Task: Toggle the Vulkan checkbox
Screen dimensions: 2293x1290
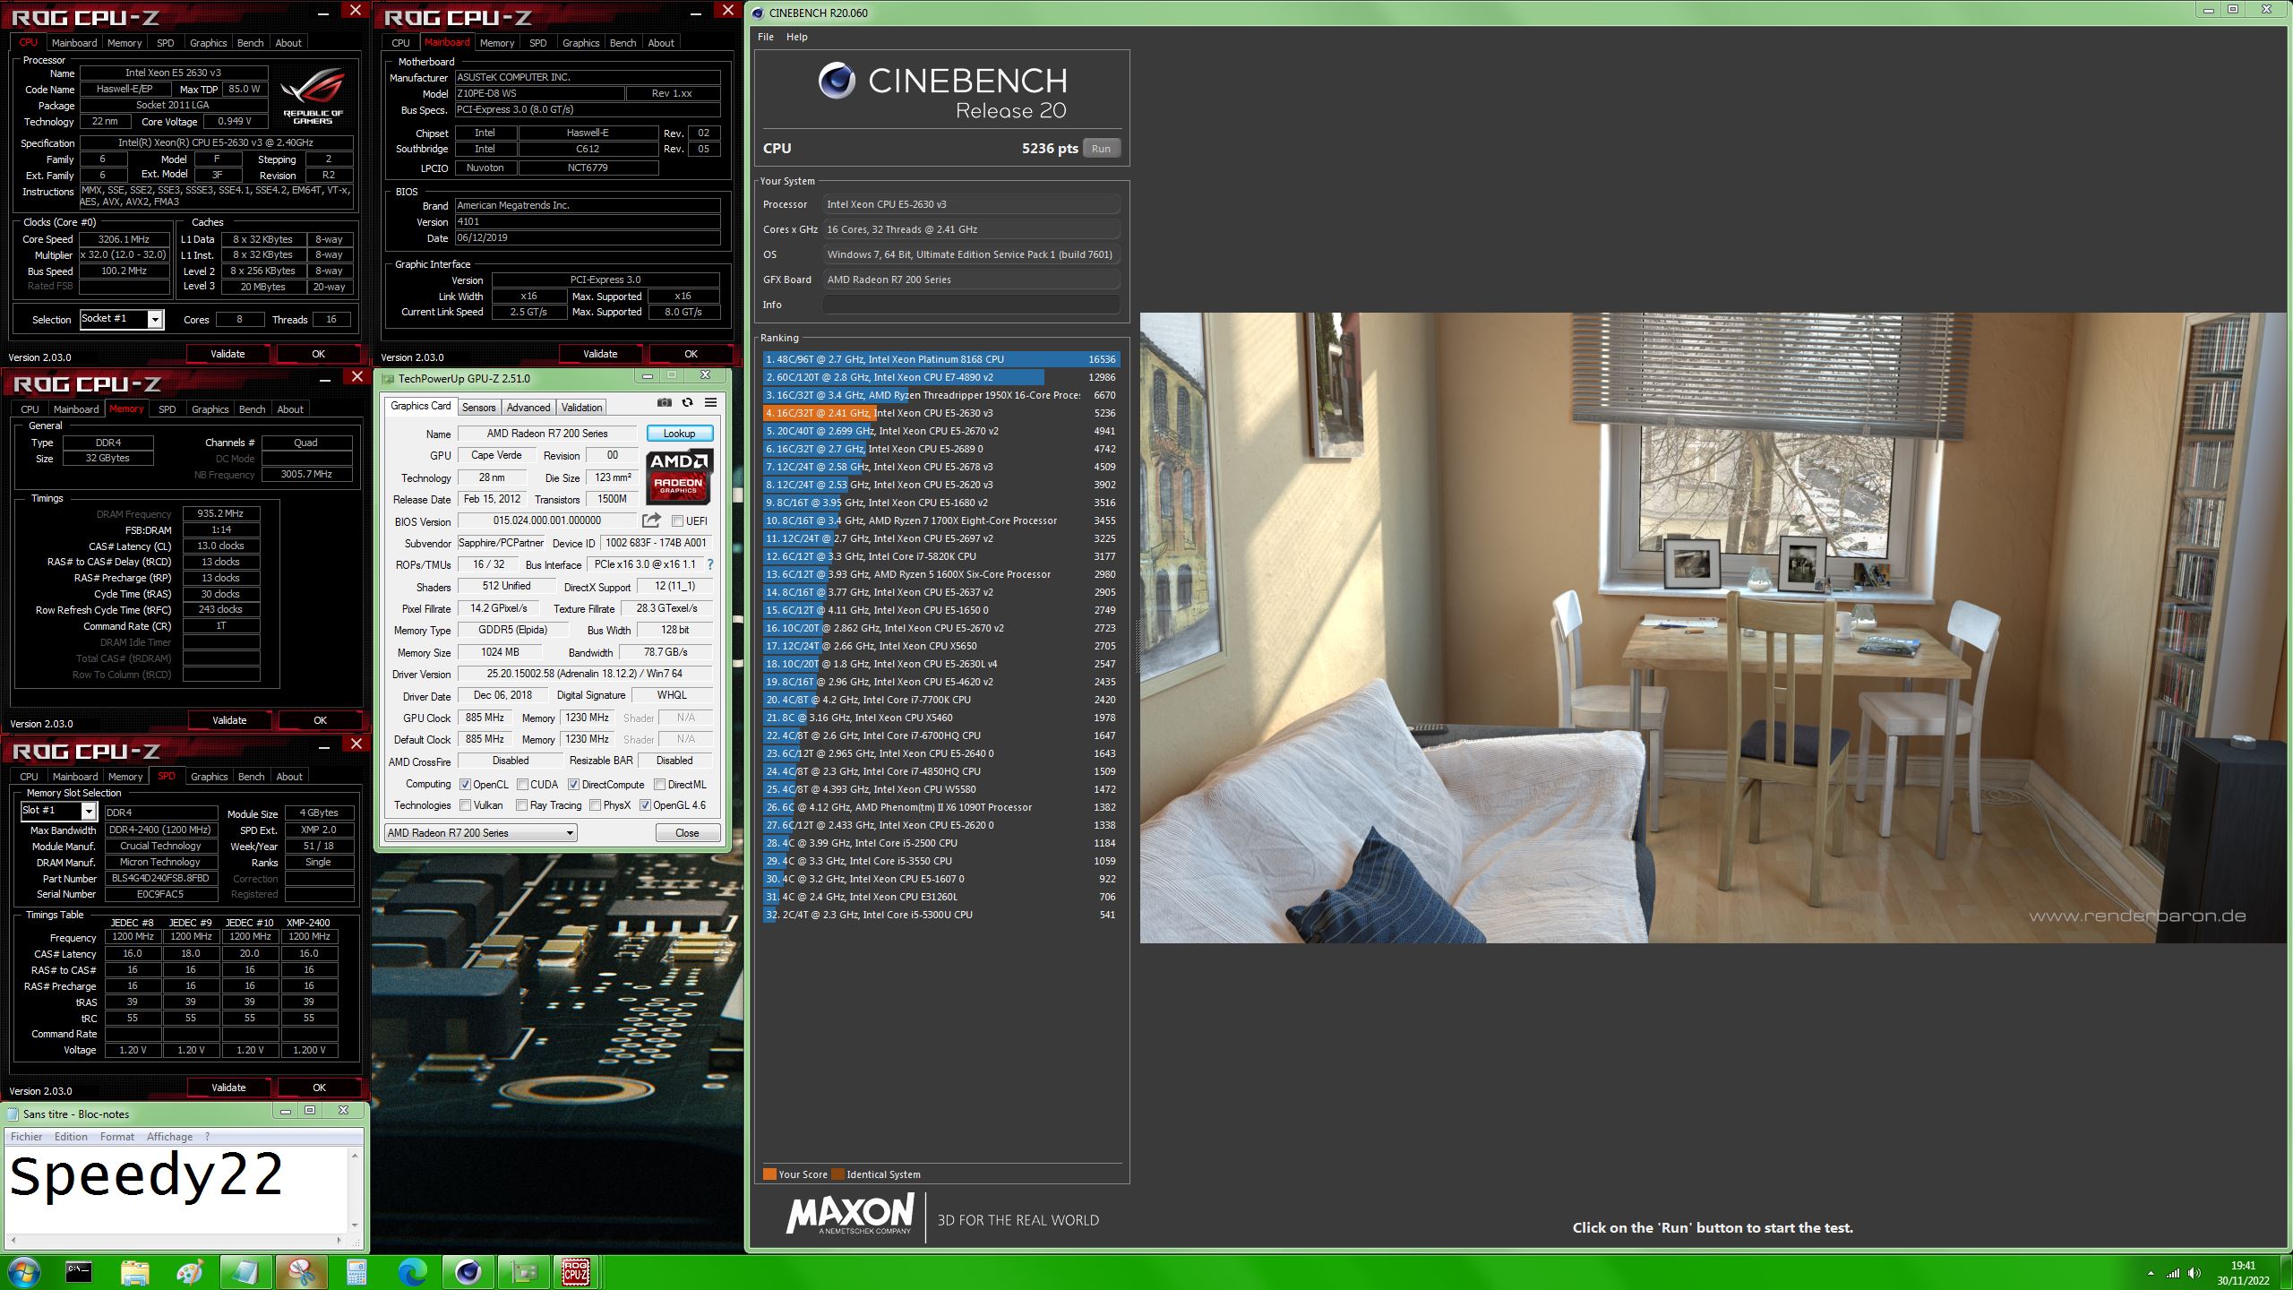Action: coord(466,805)
